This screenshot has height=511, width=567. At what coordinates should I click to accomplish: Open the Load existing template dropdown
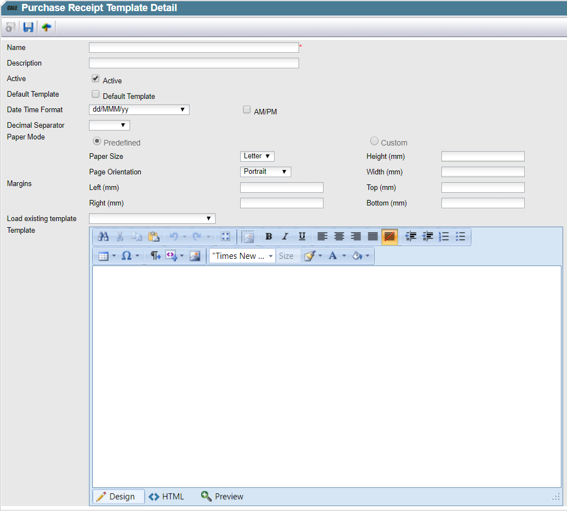point(152,218)
